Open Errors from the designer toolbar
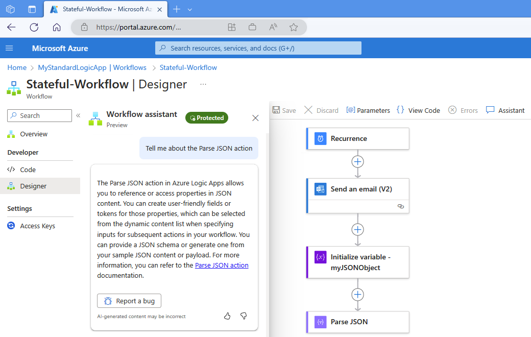The image size is (531, 337). click(463, 110)
